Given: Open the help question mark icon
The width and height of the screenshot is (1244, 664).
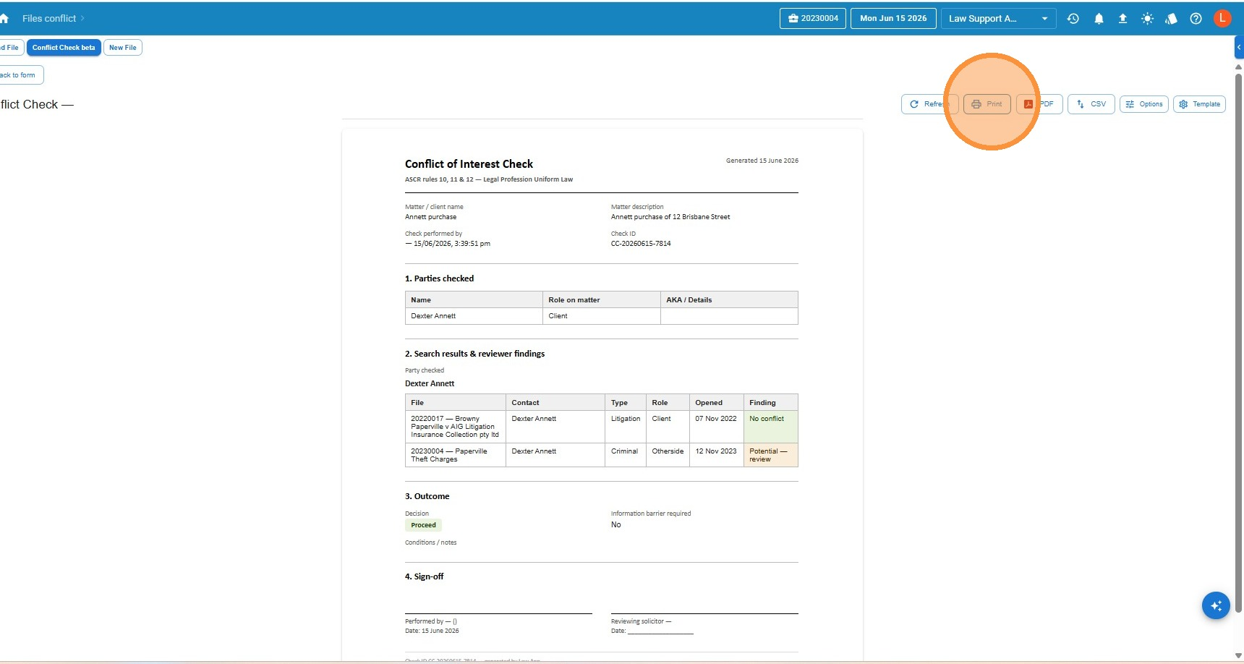Looking at the screenshot, I should [1196, 19].
